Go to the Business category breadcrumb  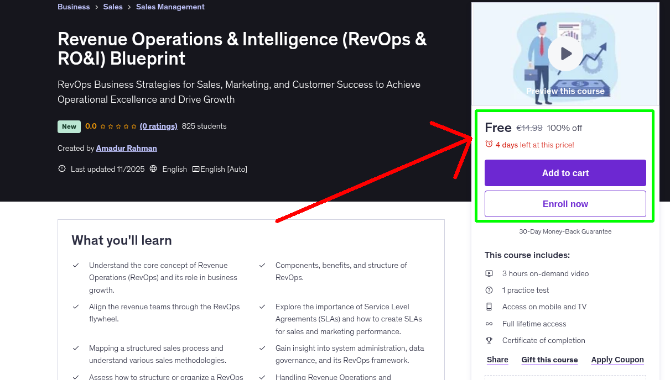point(74,7)
